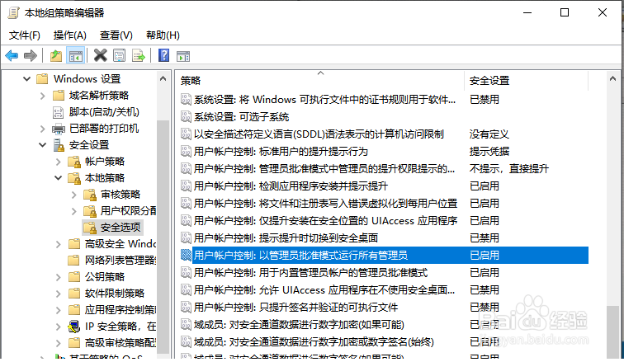Click the Up one level folder icon
The image size is (624, 362).
56,55
